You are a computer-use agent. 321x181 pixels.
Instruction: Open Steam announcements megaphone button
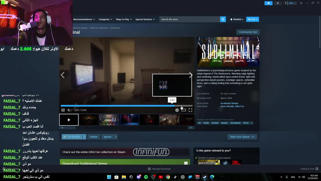click(x=268, y=3)
